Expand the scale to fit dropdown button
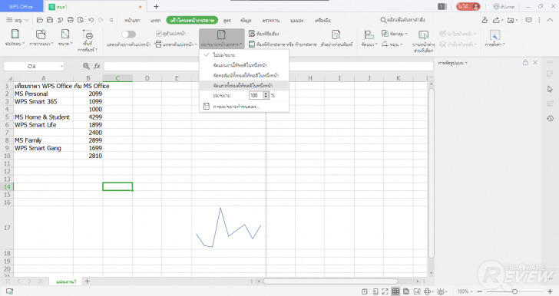 (x=221, y=39)
